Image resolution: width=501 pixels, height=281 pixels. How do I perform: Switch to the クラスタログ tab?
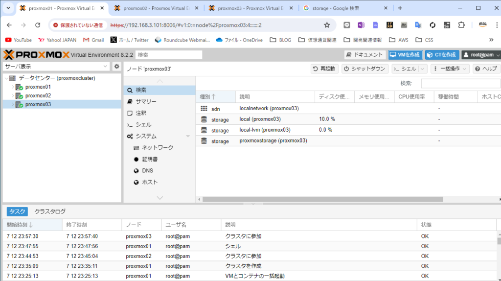point(50,211)
